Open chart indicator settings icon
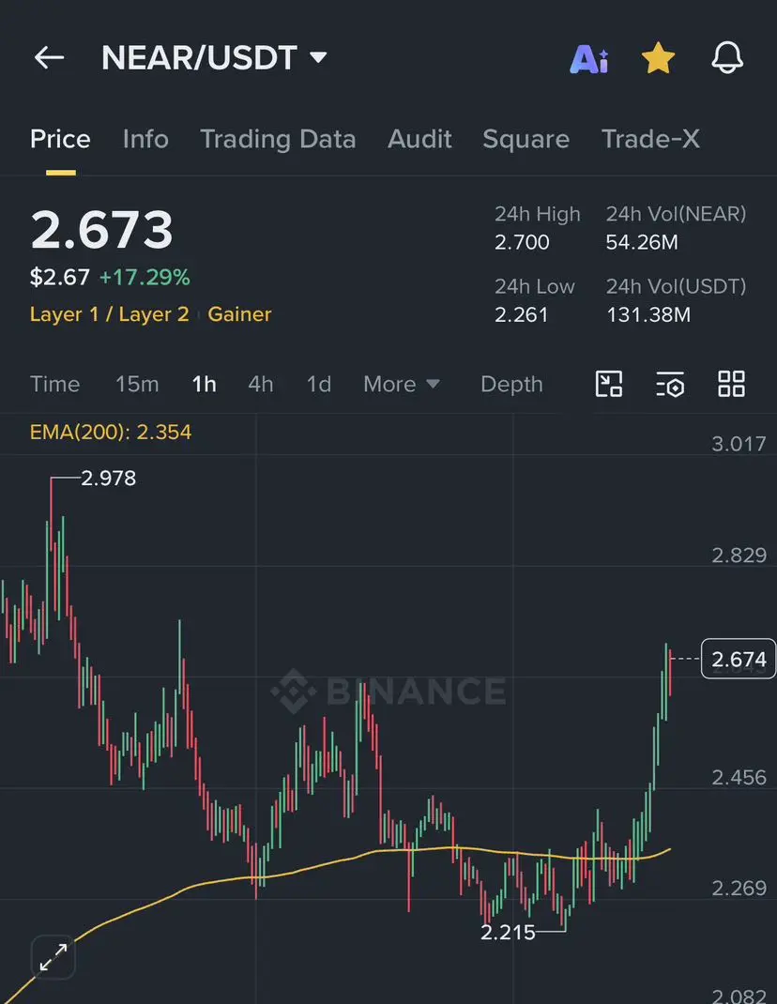The image size is (777, 1004). tap(670, 384)
